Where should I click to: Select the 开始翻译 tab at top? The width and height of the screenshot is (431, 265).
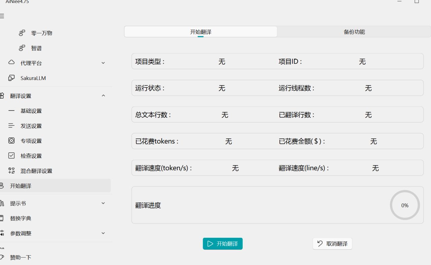pos(201,32)
